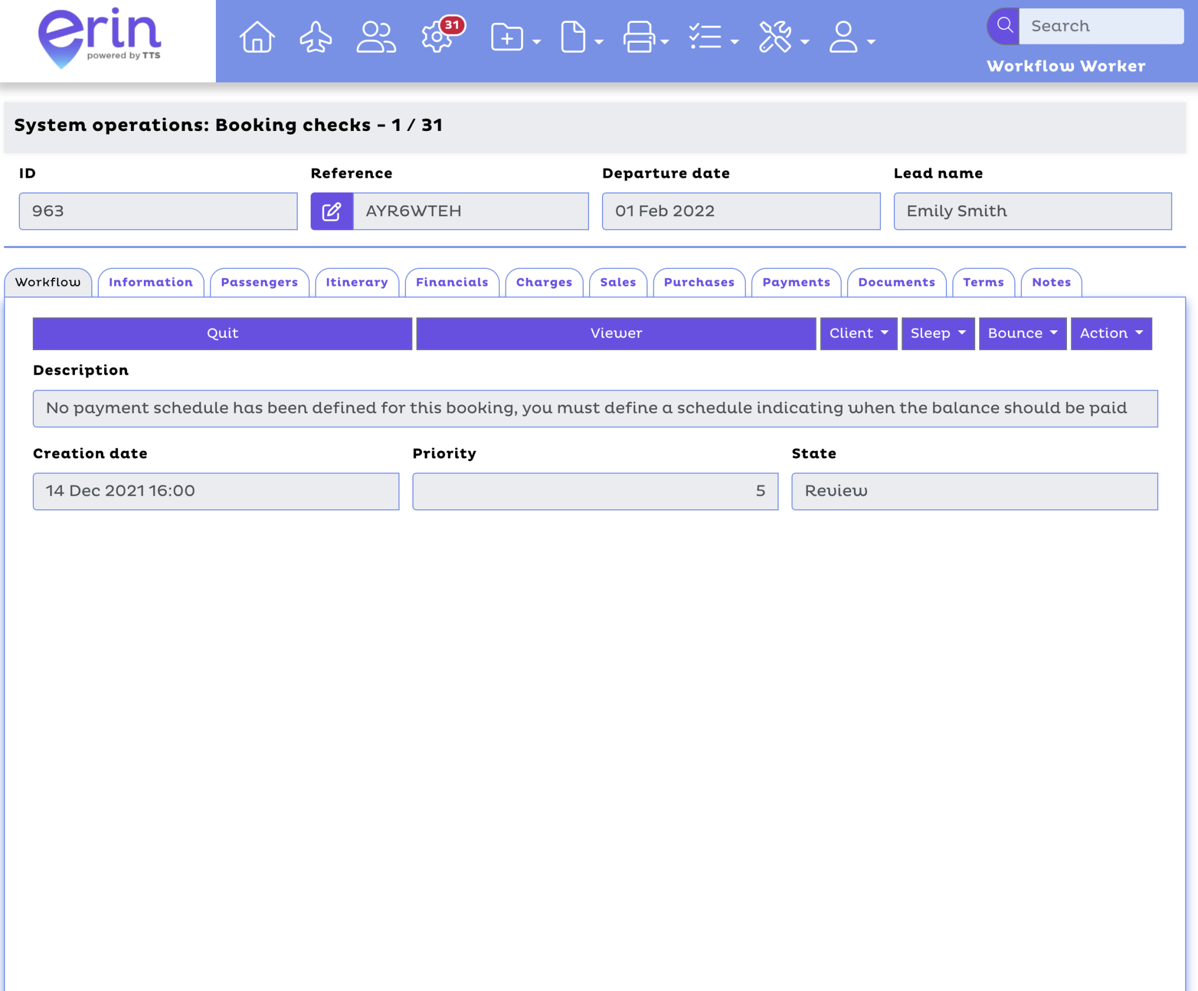Open the Action dropdown menu
Image resolution: width=1198 pixels, height=991 pixels.
[x=1111, y=333]
